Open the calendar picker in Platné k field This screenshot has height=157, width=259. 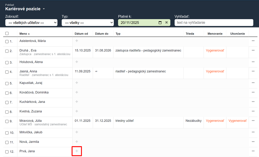pyautogui.click(x=160, y=23)
